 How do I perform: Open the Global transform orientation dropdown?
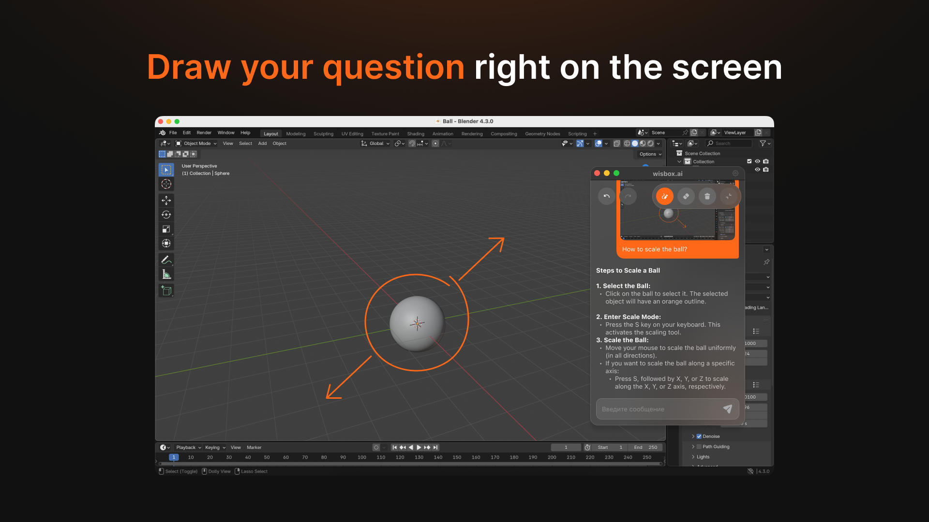pos(375,144)
